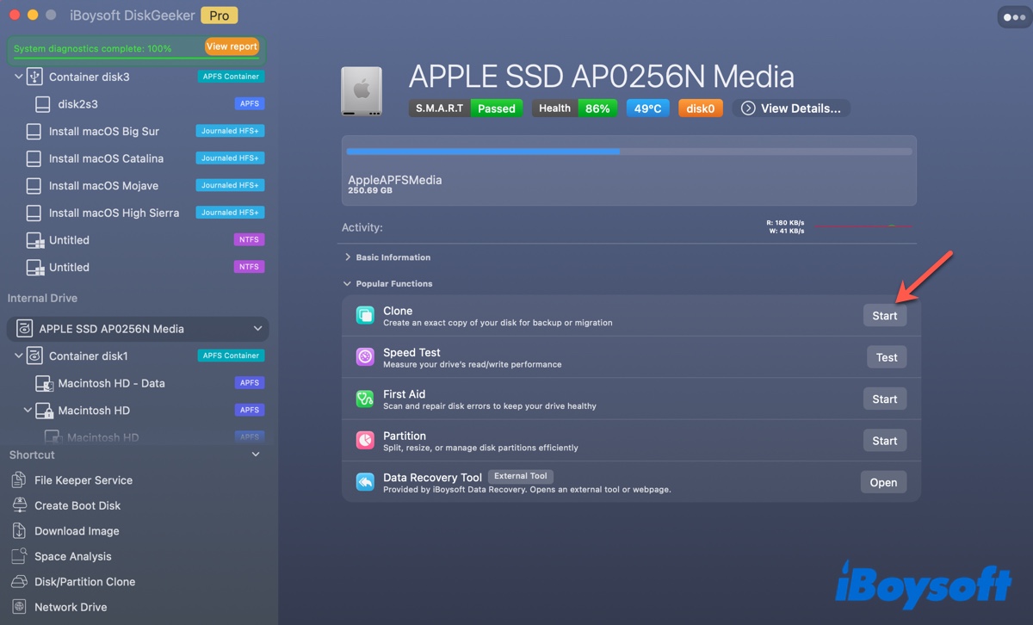Select Network Drive shortcut
The width and height of the screenshot is (1033, 625).
(71, 607)
